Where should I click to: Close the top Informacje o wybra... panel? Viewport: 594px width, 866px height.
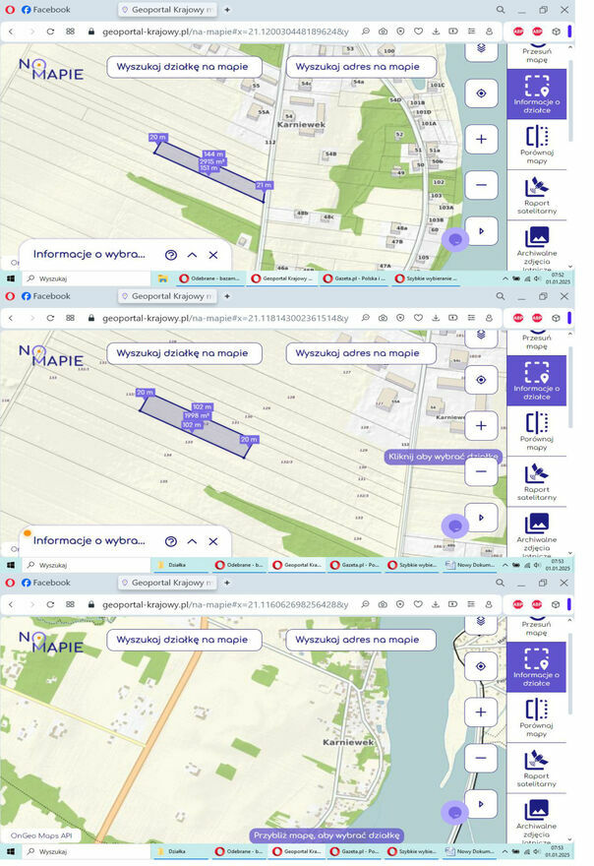coord(213,254)
